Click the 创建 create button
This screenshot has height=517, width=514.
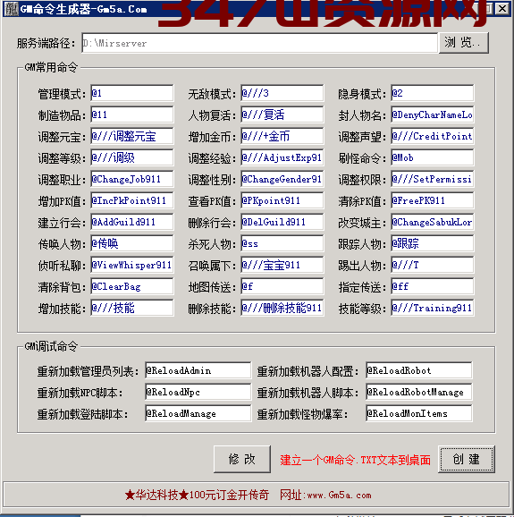coord(467,459)
